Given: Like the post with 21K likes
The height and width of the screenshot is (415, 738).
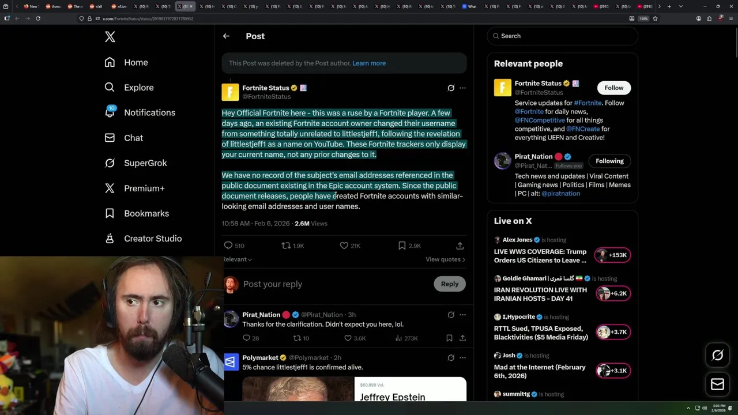Looking at the screenshot, I should (x=344, y=246).
